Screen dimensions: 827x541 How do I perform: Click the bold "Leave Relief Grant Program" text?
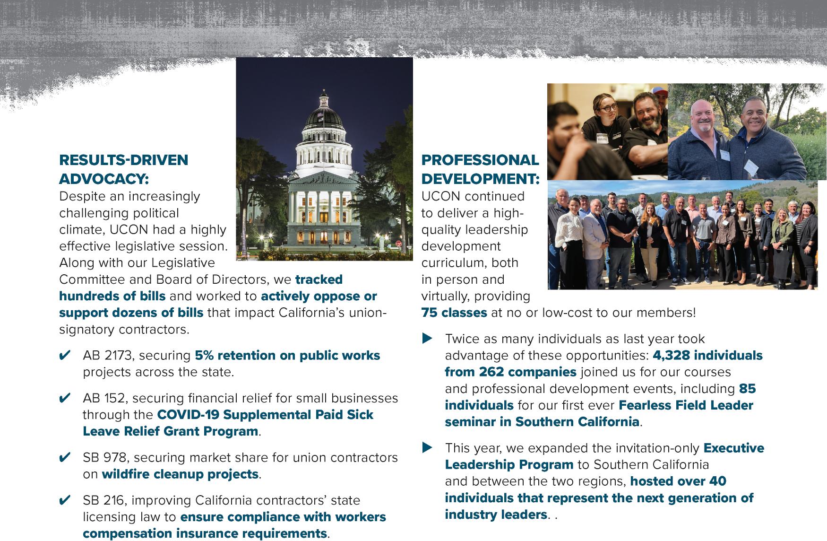pos(171,431)
